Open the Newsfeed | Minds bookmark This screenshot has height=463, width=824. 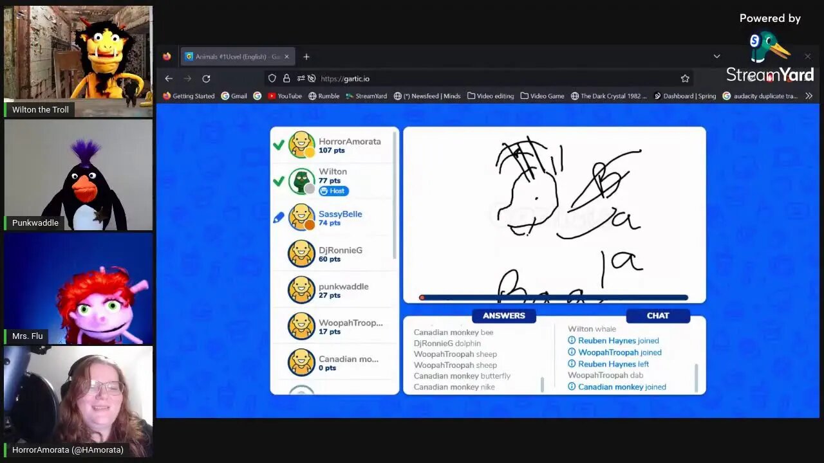point(427,96)
